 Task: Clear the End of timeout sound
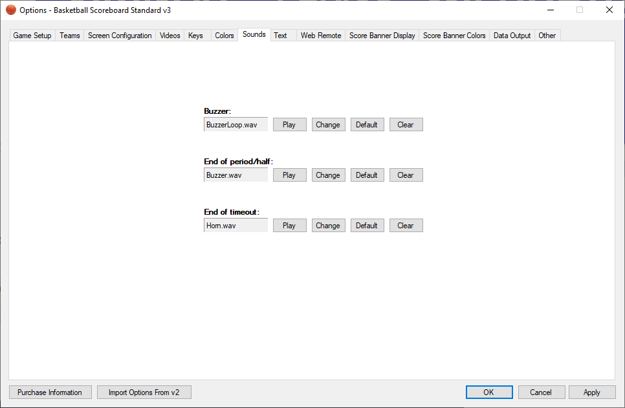point(406,226)
